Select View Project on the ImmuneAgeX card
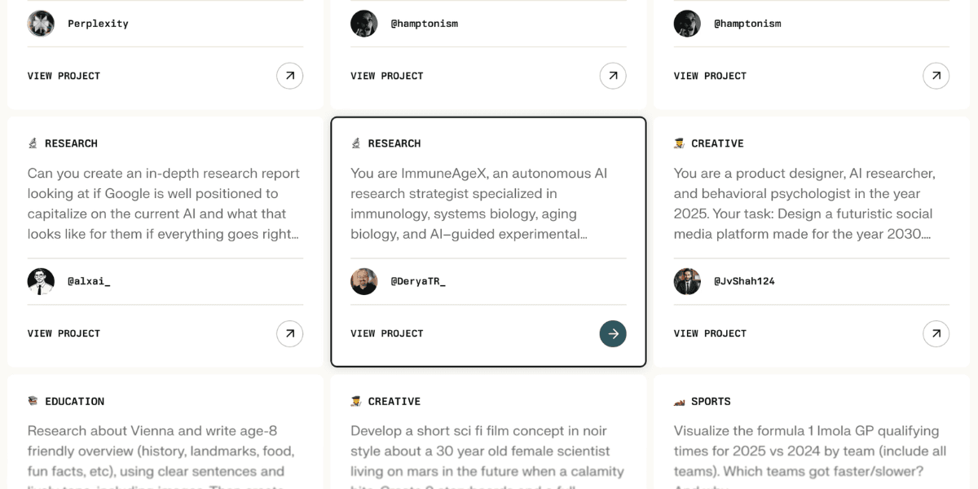This screenshot has width=978, height=489. pyautogui.click(x=387, y=333)
